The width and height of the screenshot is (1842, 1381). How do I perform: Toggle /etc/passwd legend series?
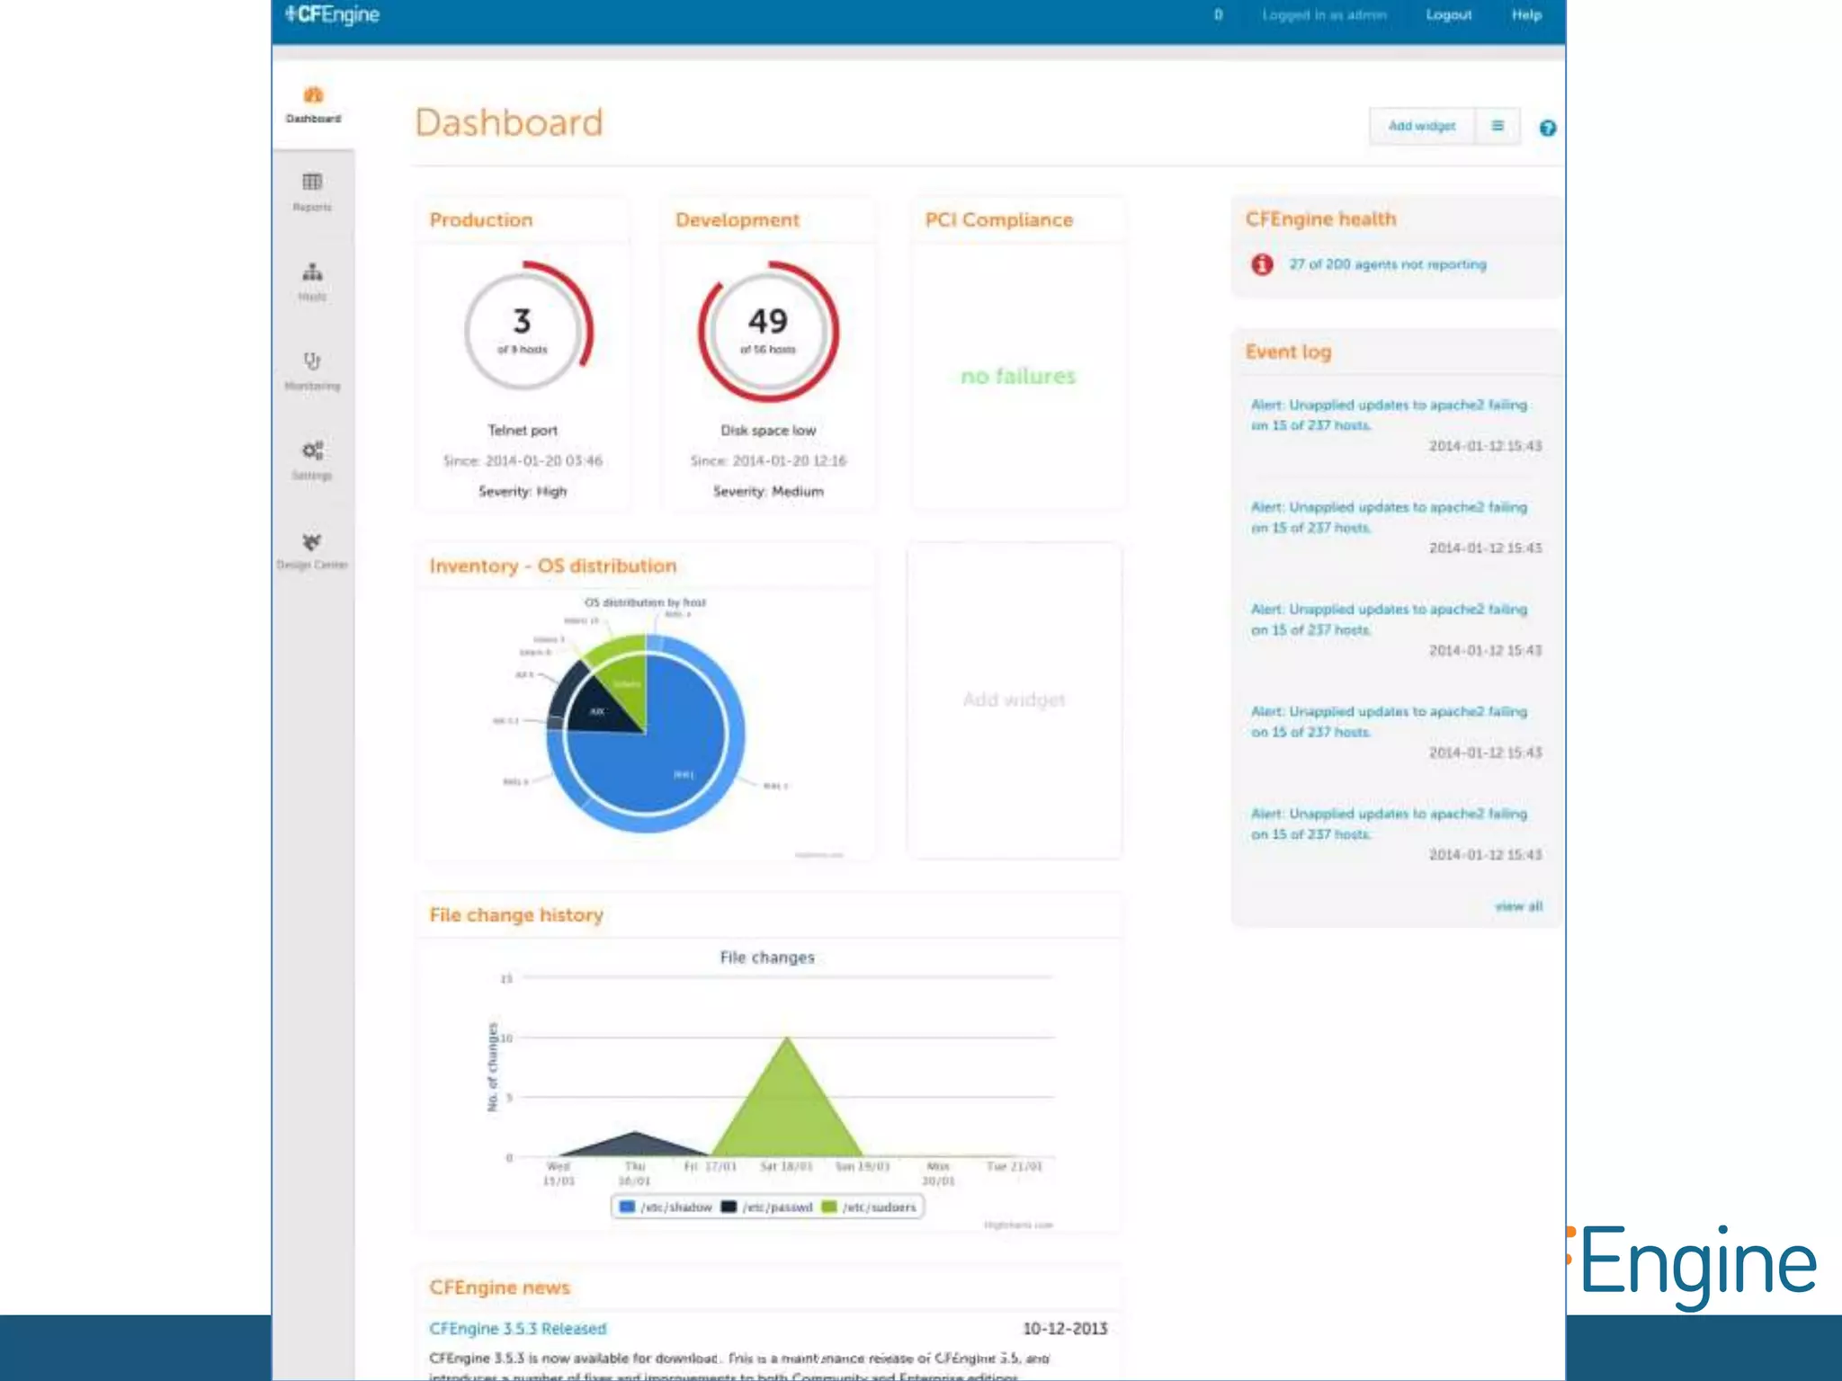(x=767, y=1207)
